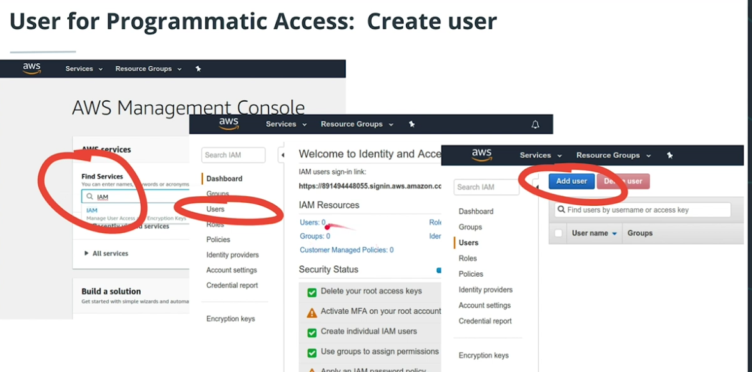
Task: Expand All services section
Action: click(x=106, y=253)
